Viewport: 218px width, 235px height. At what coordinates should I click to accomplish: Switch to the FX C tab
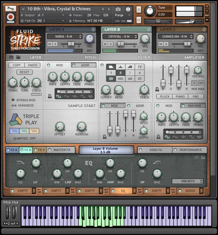[x=40, y=150]
